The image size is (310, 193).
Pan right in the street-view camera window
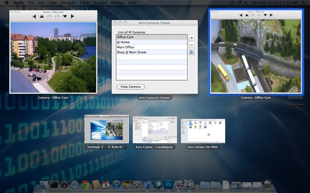tap(72, 17)
